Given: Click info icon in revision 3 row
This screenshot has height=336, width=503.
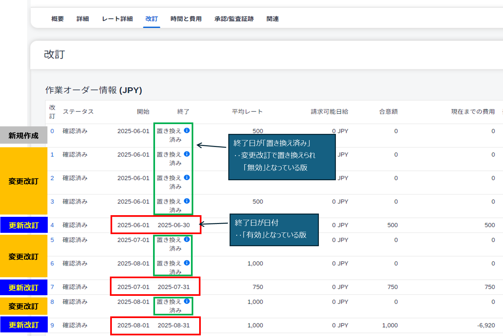Looking at the screenshot, I should tap(187, 201).
